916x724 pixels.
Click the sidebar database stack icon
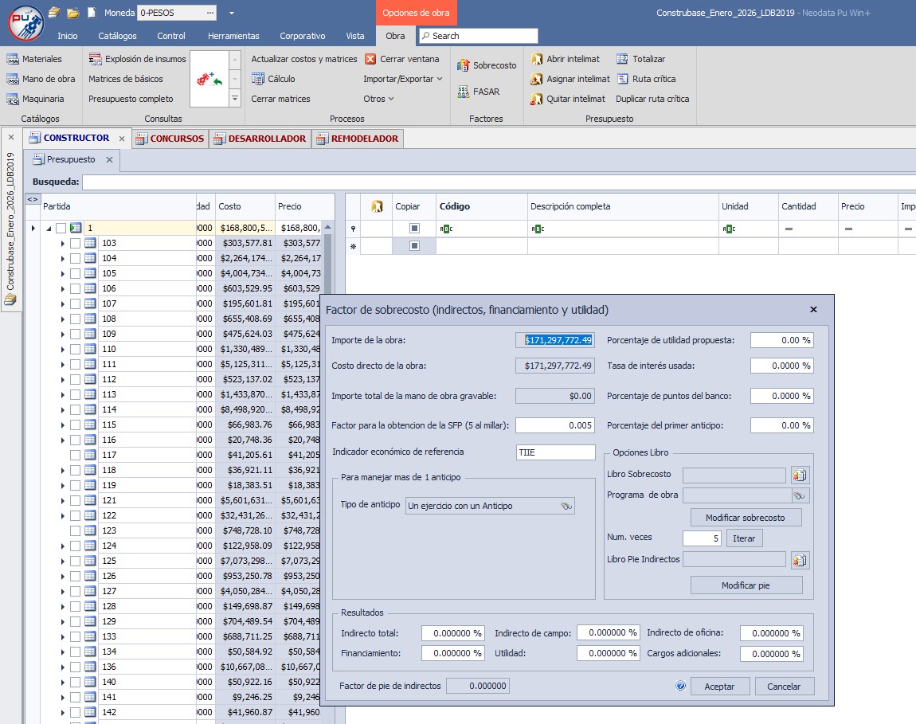(10, 299)
